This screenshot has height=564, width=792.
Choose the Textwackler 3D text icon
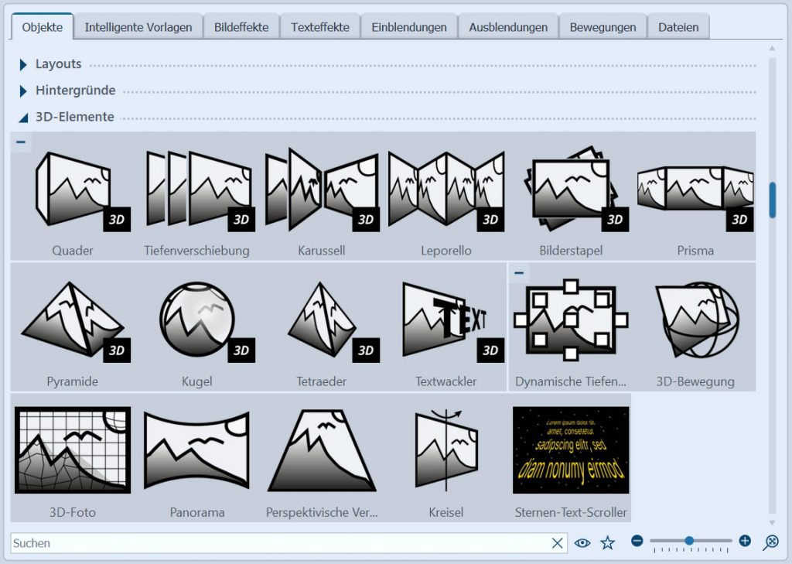tap(445, 320)
